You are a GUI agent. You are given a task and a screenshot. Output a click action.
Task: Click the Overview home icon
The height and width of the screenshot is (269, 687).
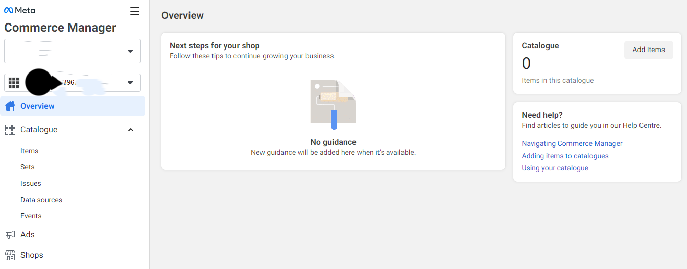point(10,106)
